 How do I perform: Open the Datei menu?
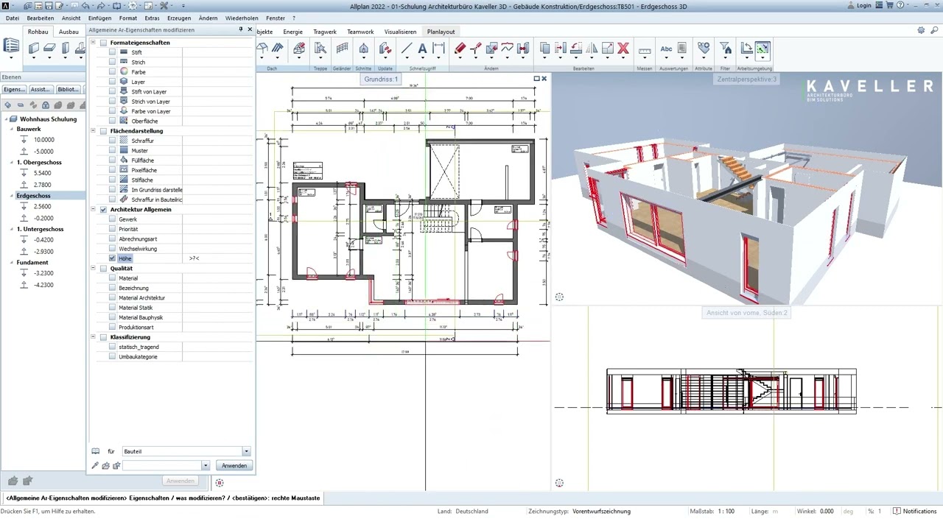(13, 18)
